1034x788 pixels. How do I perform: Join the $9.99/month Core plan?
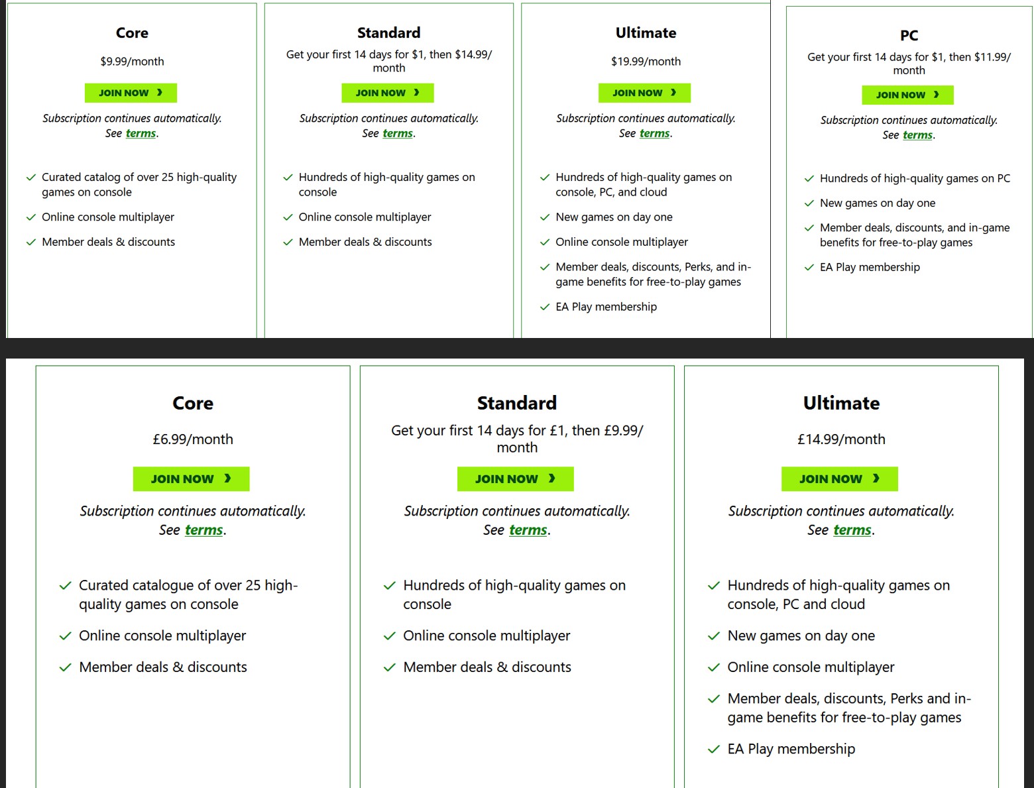point(131,93)
